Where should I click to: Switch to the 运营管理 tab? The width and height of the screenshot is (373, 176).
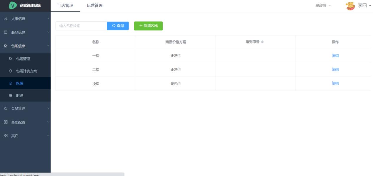point(95,6)
